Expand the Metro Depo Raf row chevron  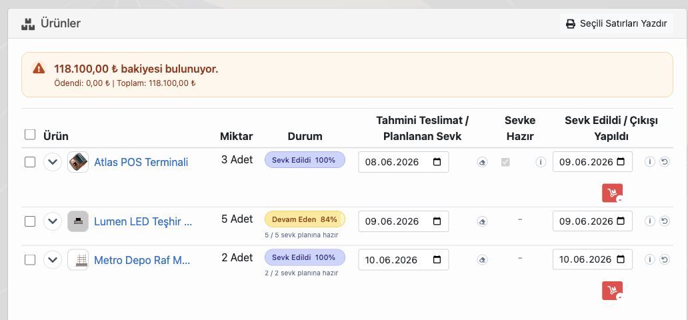(53, 260)
